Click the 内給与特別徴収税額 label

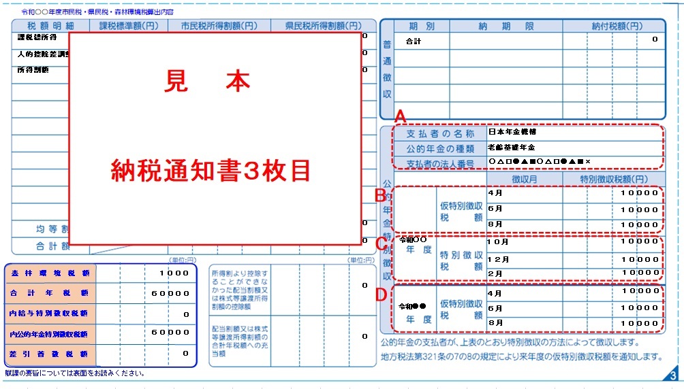click(49, 314)
